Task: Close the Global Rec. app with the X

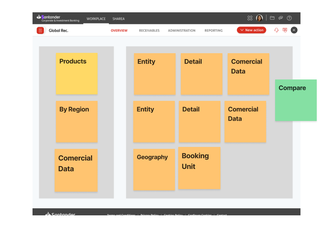Action: pyautogui.click(x=294, y=30)
